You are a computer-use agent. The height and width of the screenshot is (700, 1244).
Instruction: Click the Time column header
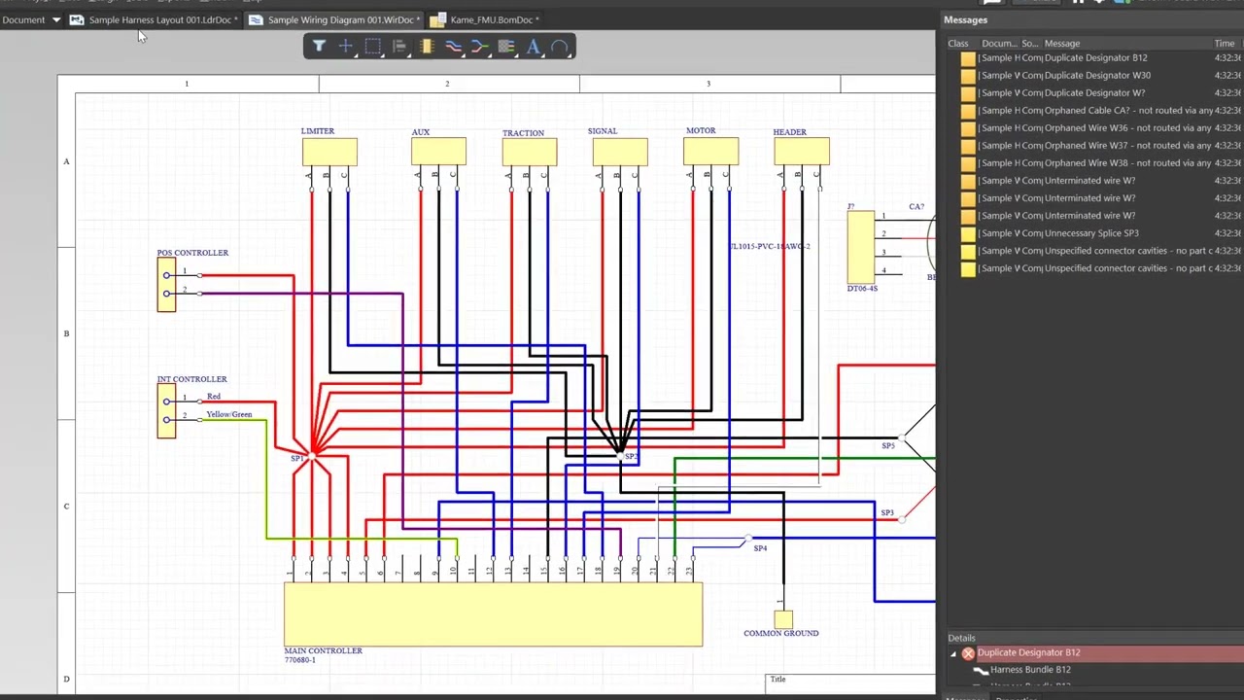pos(1225,44)
